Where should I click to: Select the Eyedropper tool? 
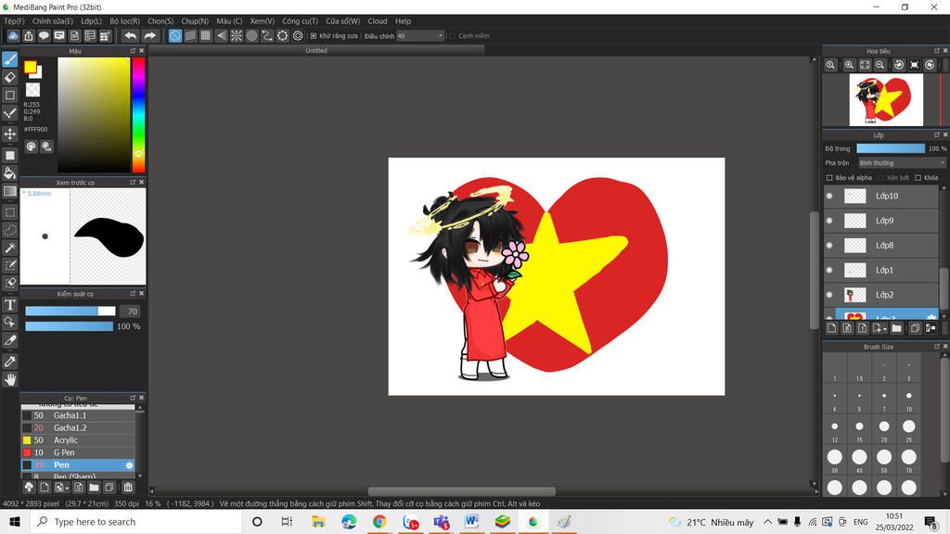tap(9, 362)
